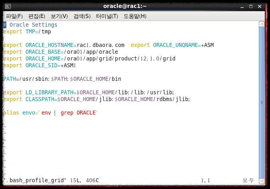Click the scrollbar down arrow

[262, 181]
